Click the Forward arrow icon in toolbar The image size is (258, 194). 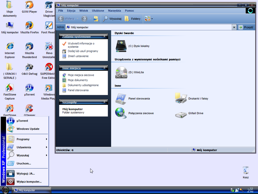pos(84,19)
